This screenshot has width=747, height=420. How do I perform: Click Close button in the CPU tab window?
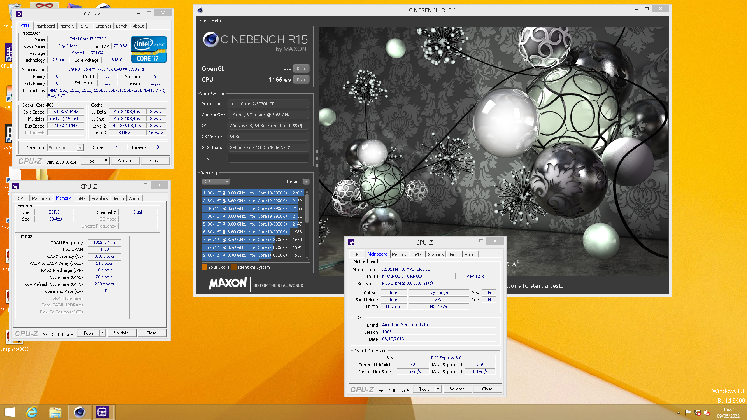tap(155, 161)
